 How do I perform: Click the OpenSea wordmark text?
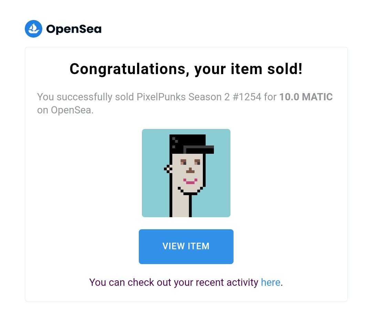click(74, 29)
